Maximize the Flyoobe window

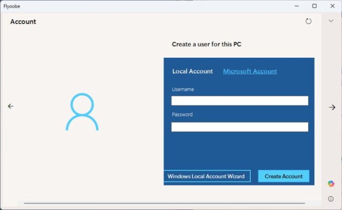point(314,6)
